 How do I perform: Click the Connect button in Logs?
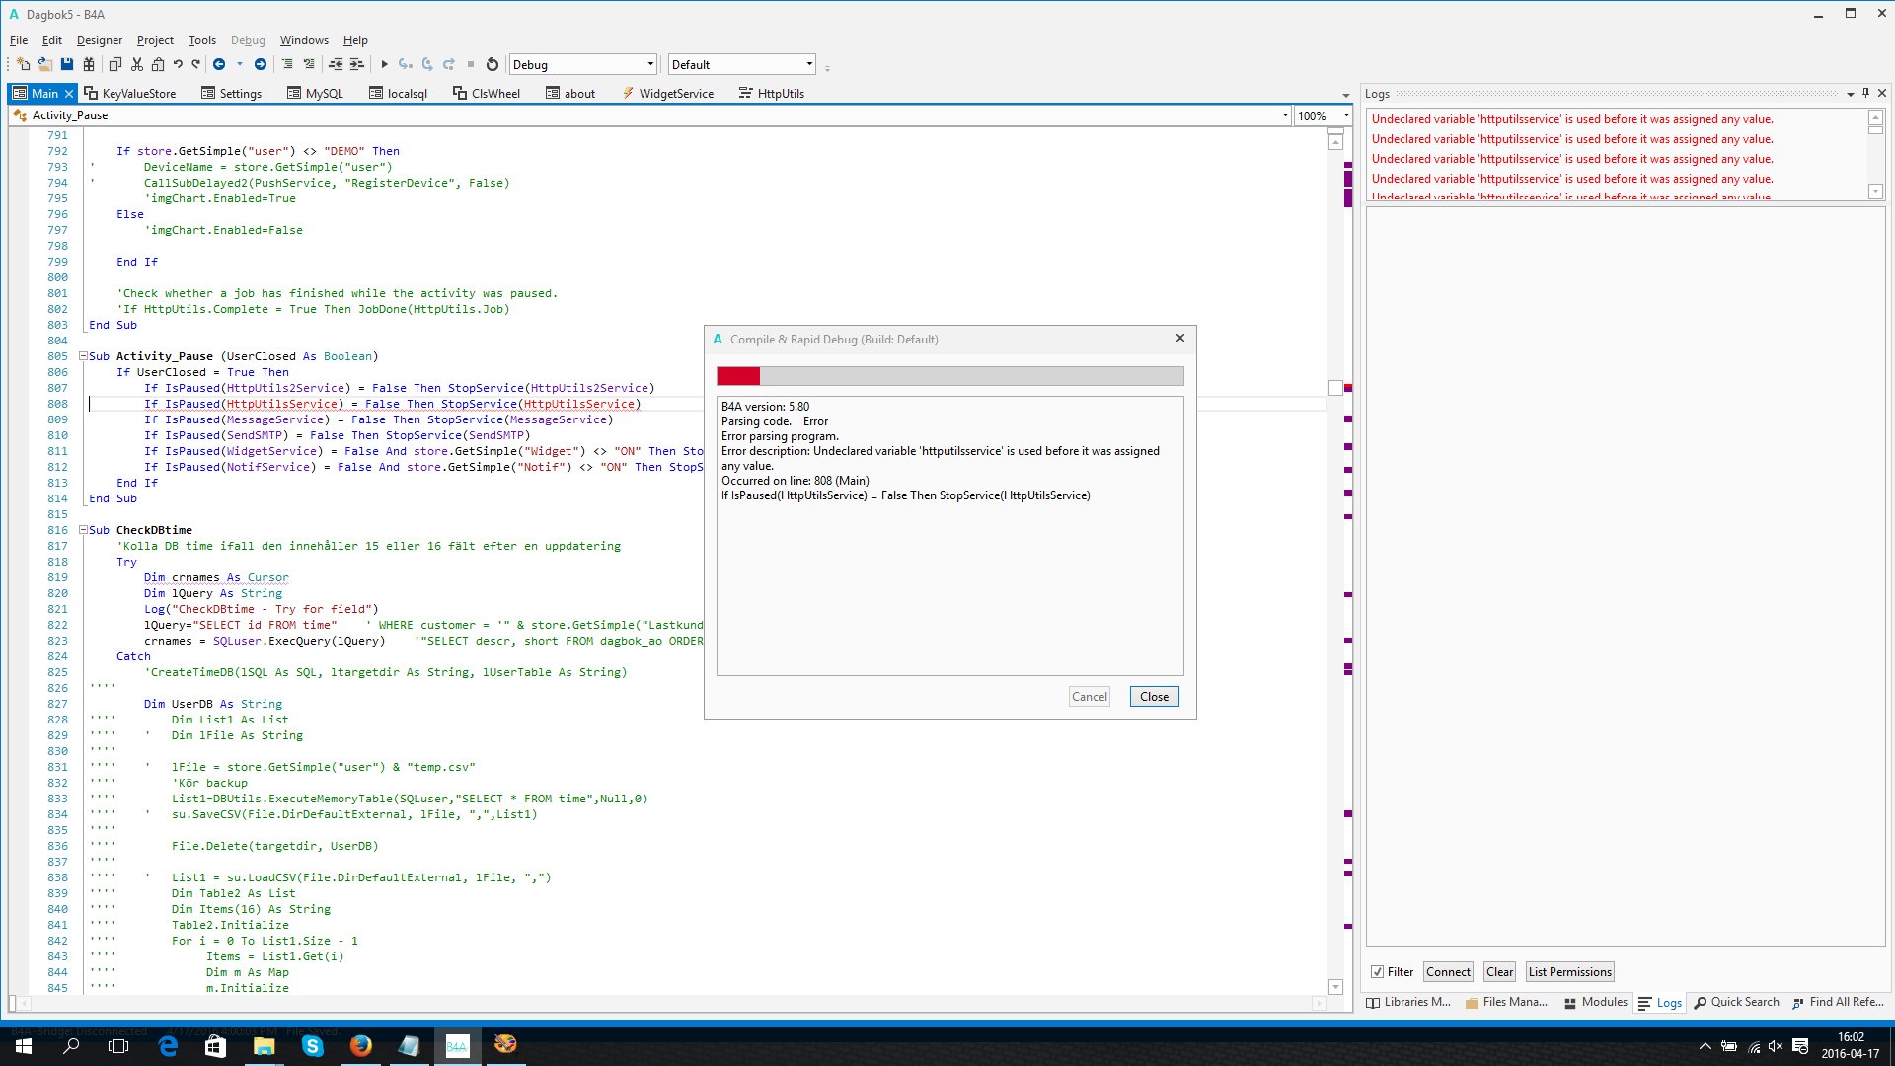[x=1448, y=972]
